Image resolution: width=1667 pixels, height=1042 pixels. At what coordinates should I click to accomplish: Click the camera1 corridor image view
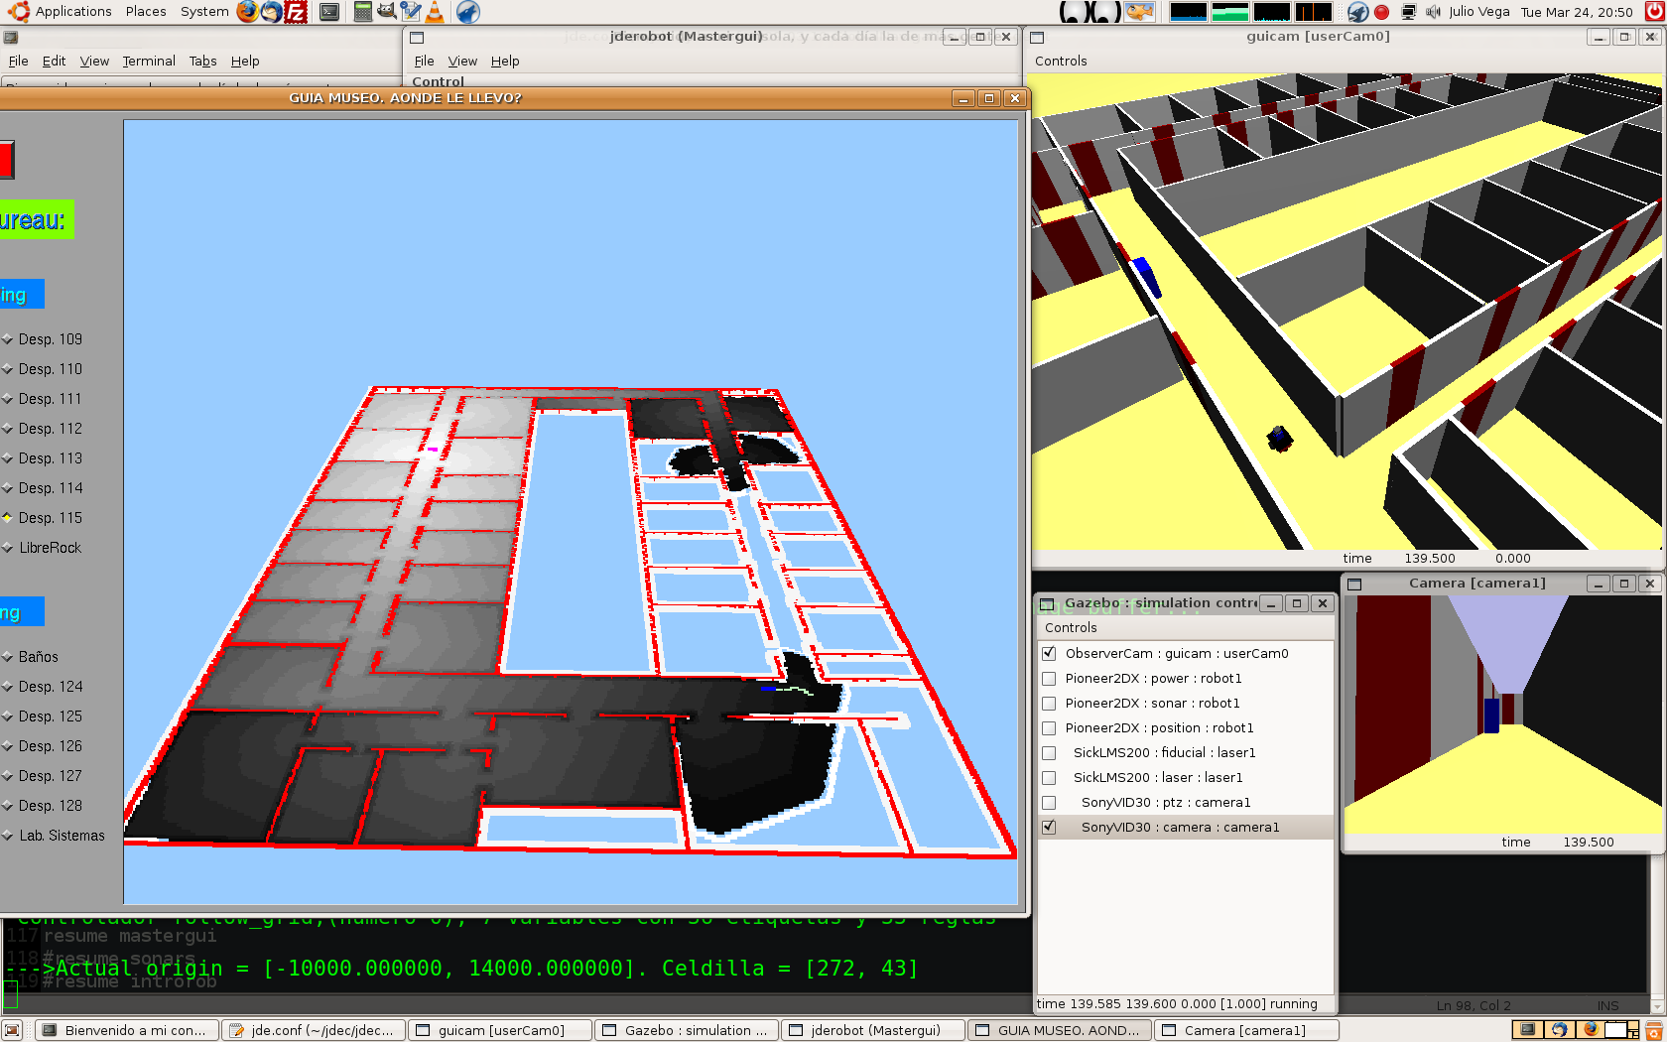pos(1502,715)
